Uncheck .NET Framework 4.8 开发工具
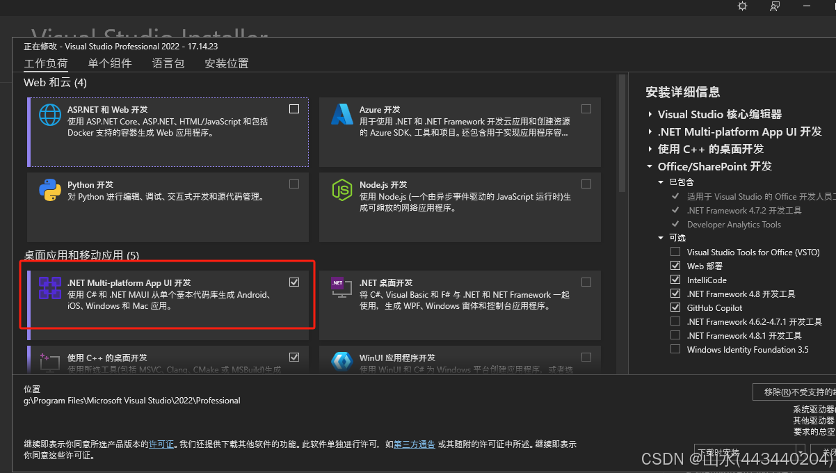This screenshot has width=836, height=473. 675,294
